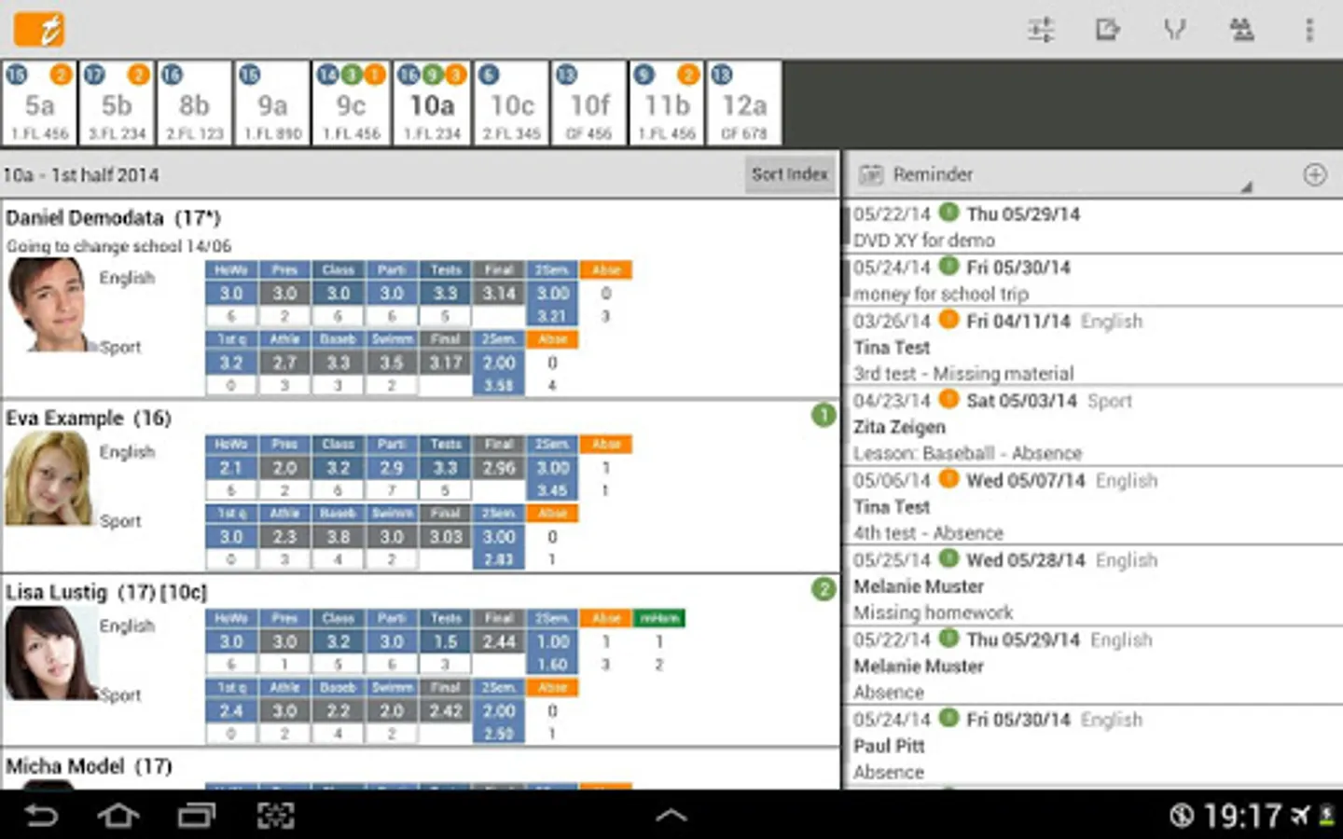This screenshot has width=1343, height=839.
Task: Open Melanie Muster Missing homework reminder
Action: pyautogui.click(x=1097, y=585)
